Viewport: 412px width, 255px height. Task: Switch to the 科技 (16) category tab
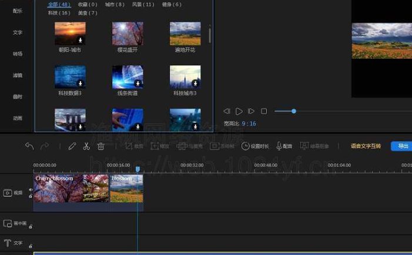point(59,13)
